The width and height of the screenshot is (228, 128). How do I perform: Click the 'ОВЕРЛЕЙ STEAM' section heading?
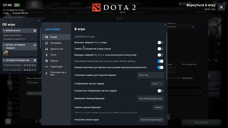tap(84, 37)
